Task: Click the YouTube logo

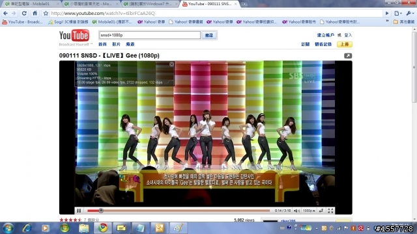Action: (x=74, y=36)
